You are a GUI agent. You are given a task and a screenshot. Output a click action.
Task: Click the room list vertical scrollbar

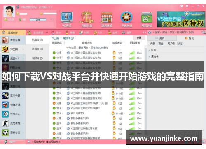[146, 92]
